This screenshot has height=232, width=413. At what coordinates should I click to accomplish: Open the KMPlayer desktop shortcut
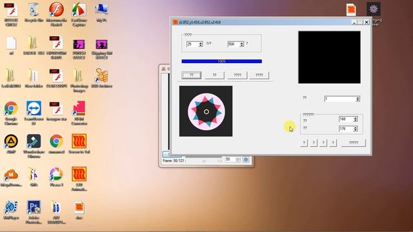click(x=11, y=208)
